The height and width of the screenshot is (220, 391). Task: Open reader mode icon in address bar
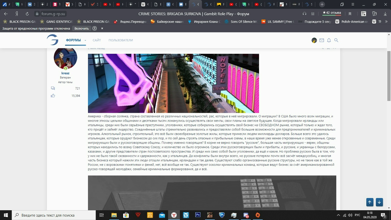[313, 14]
